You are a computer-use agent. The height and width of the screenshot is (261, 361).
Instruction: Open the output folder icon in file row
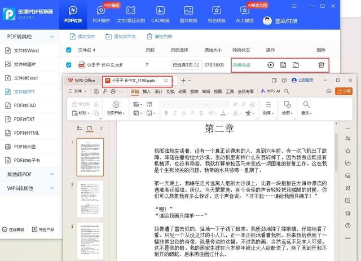(x=296, y=65)
